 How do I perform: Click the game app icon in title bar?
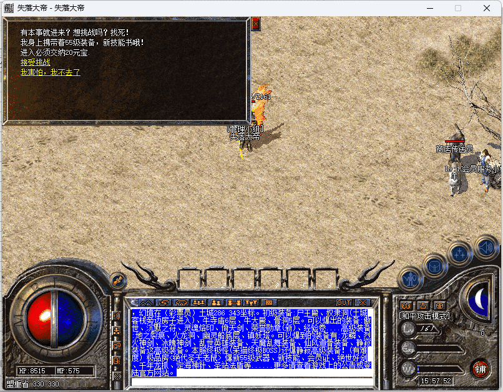pos(9,8)
